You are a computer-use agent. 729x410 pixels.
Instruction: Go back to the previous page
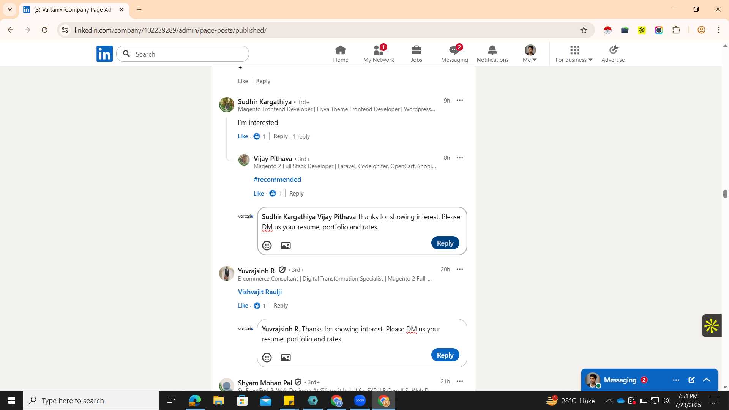point(11,30)
